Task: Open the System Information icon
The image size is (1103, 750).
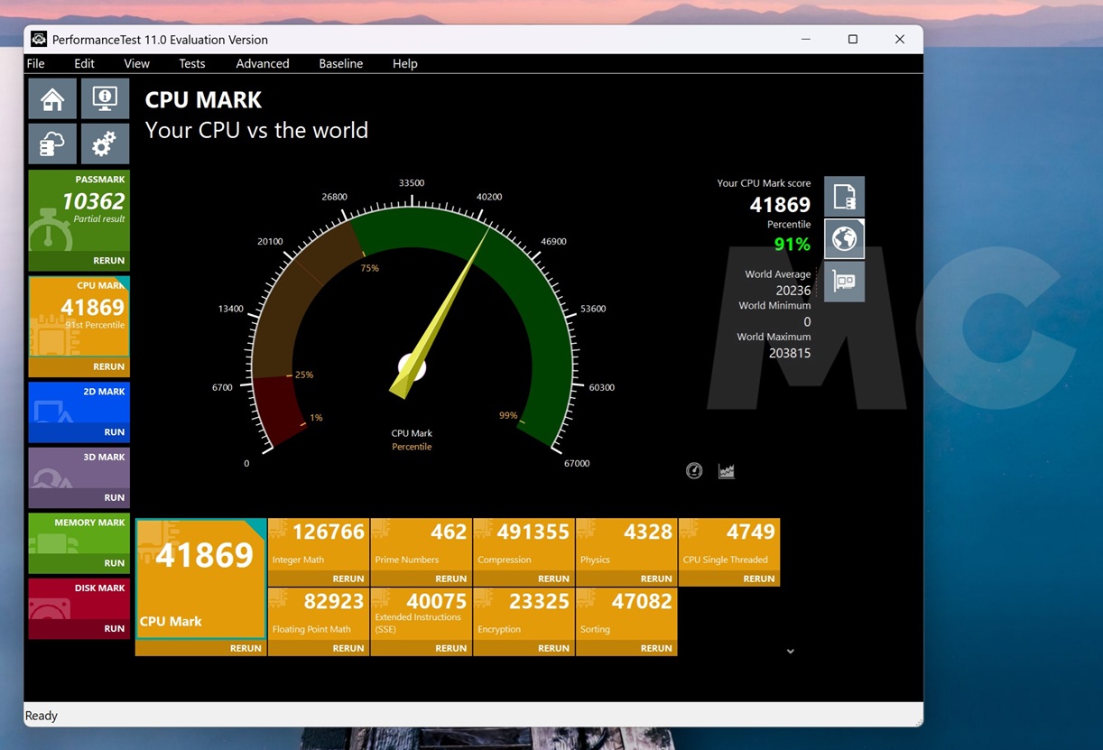Action: point(105,98)
